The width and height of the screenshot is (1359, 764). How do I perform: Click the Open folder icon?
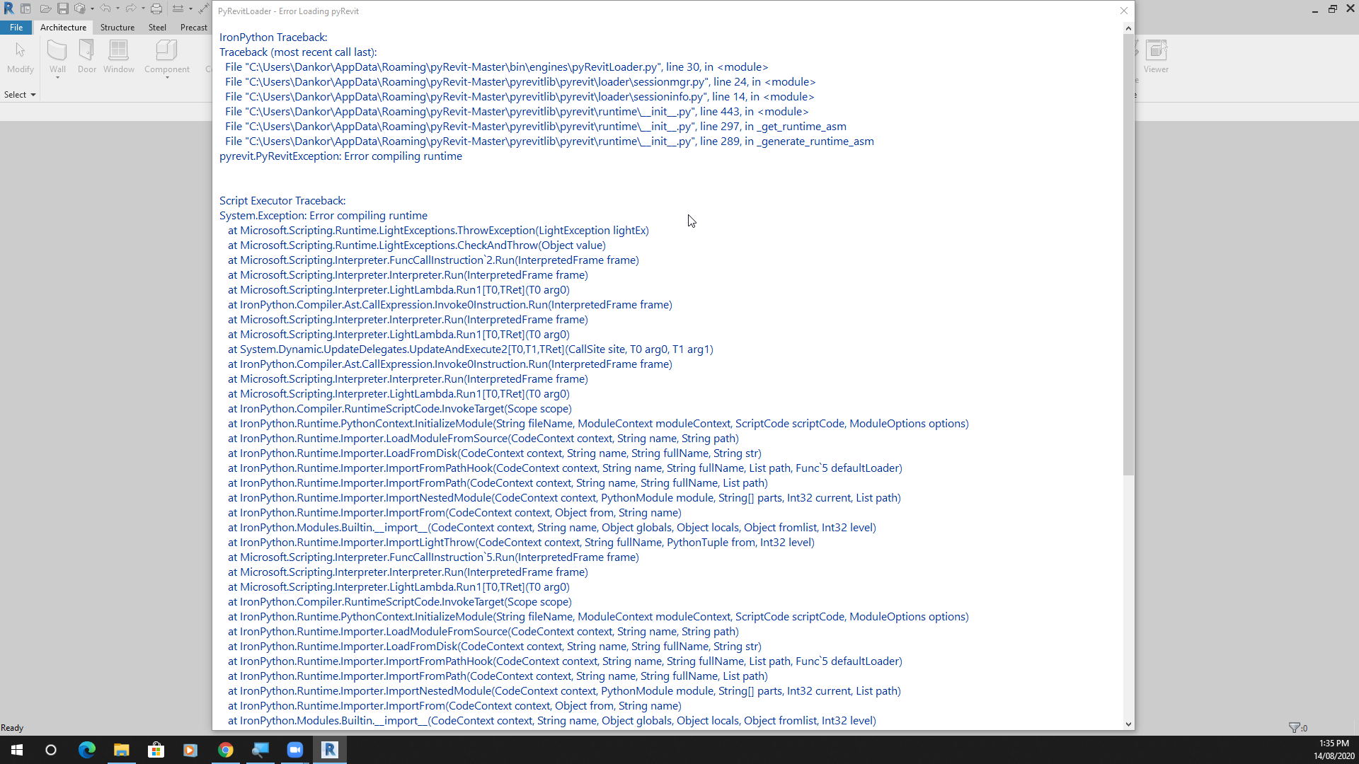(45, 8)
